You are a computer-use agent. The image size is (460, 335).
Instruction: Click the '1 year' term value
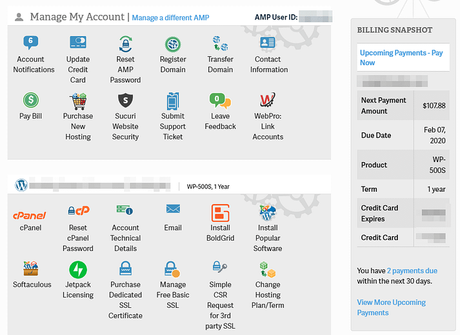436,189
